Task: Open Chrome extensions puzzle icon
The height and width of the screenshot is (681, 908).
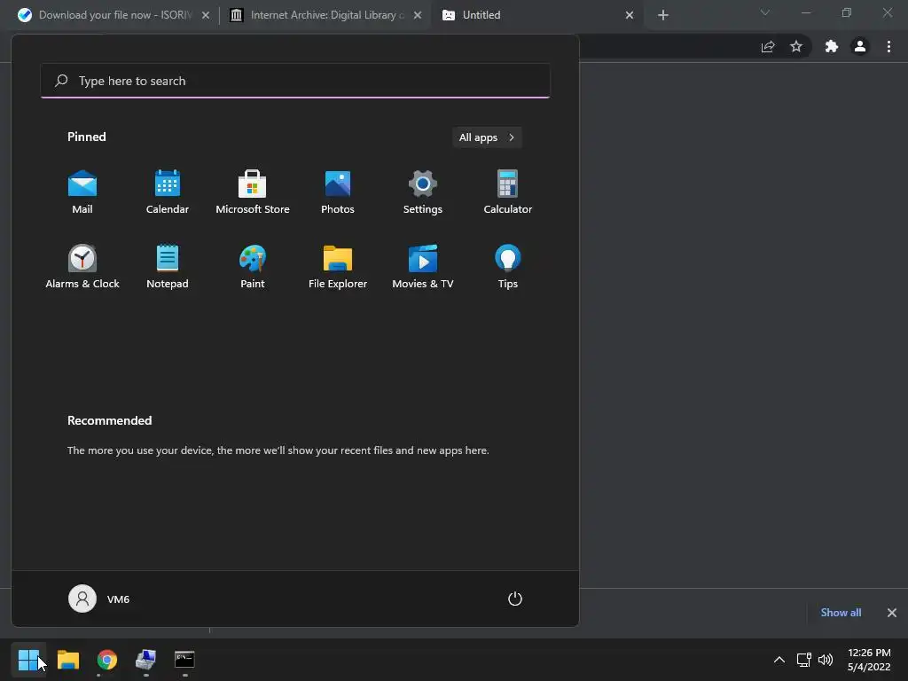Action: pos(832,47)
